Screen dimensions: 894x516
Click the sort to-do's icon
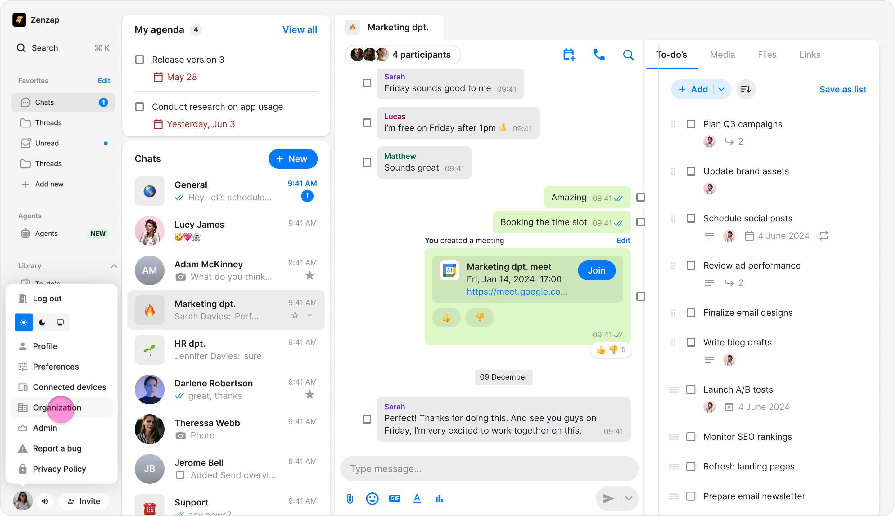pos(746,89)
